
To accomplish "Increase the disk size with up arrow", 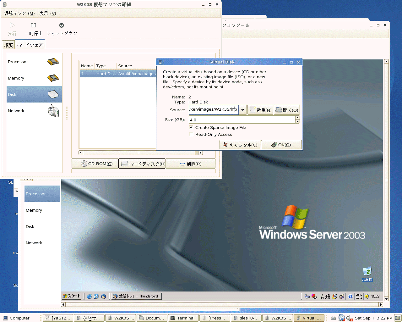I will tap(297, 118).
